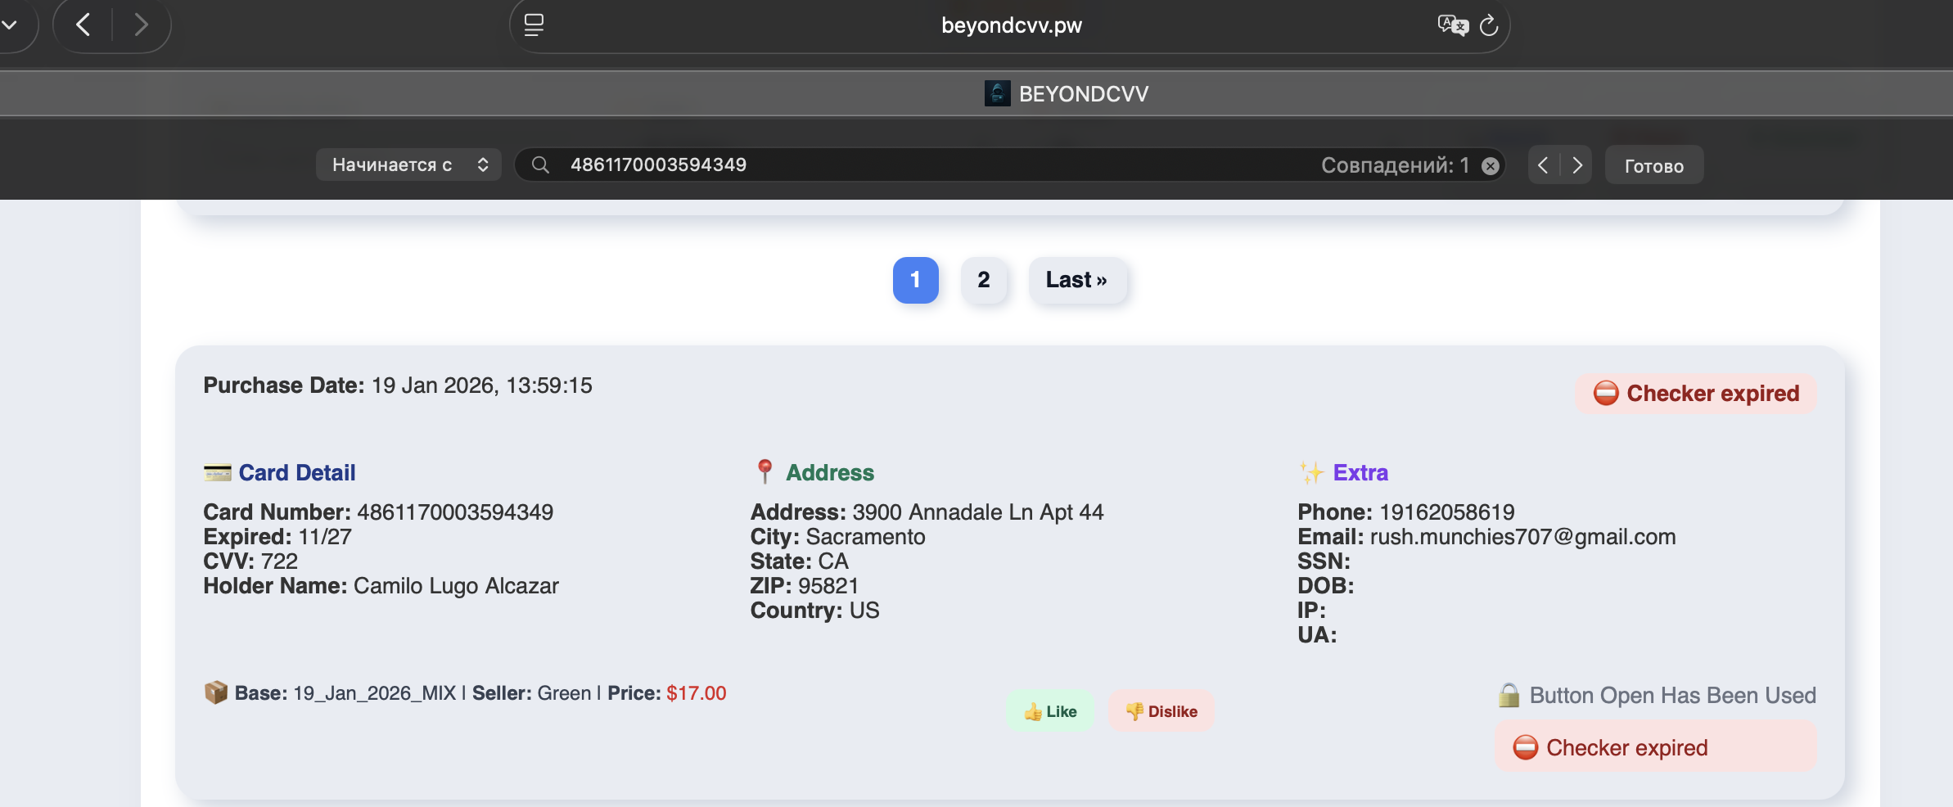Click the green Address heading

[830, 473]
